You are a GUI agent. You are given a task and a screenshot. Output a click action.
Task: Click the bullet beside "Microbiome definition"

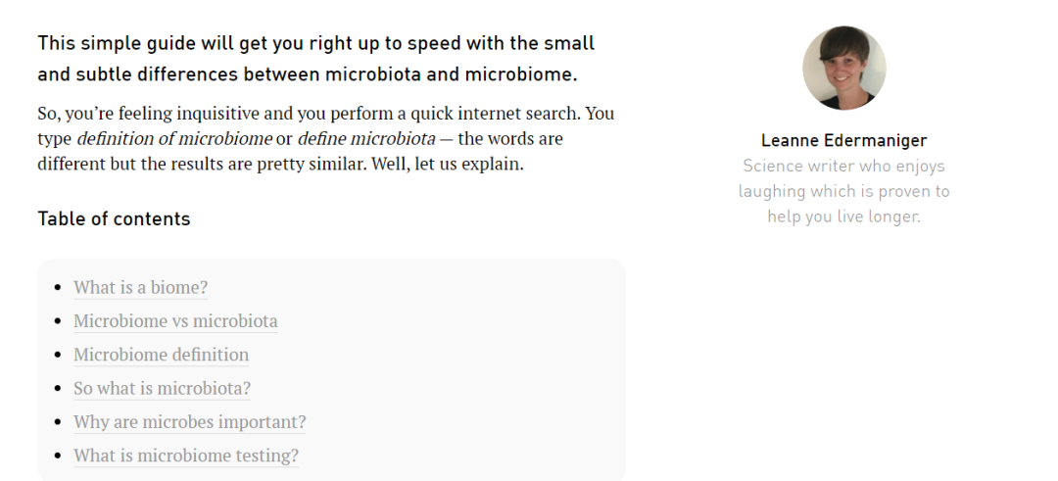click(x=58, y=356)
